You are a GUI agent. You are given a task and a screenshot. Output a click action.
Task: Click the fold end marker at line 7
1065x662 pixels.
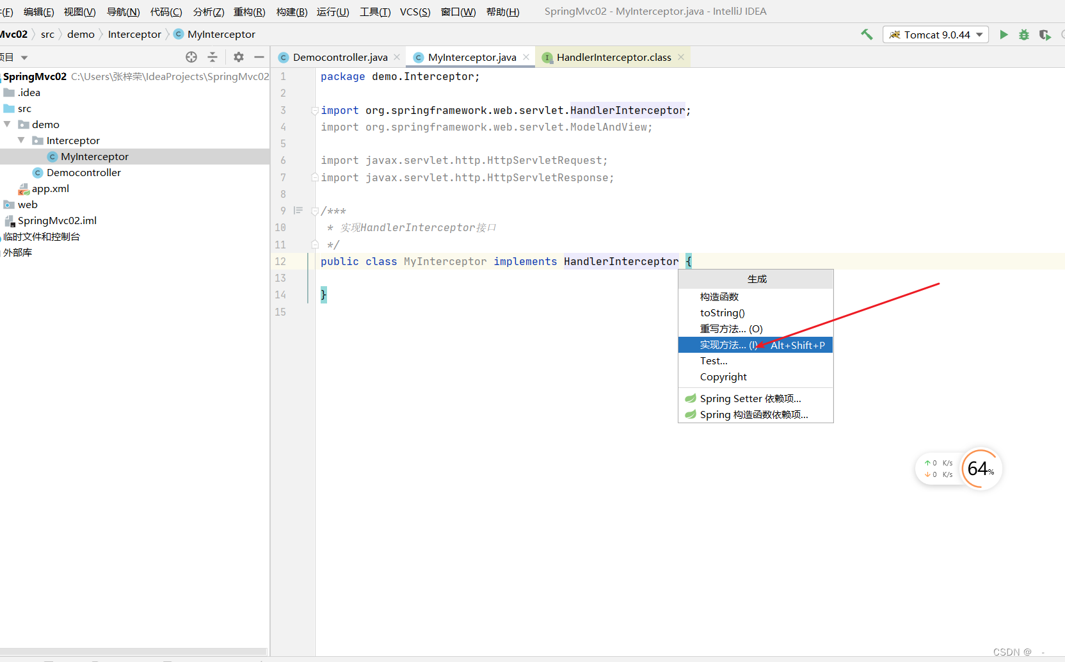point(315,177)
